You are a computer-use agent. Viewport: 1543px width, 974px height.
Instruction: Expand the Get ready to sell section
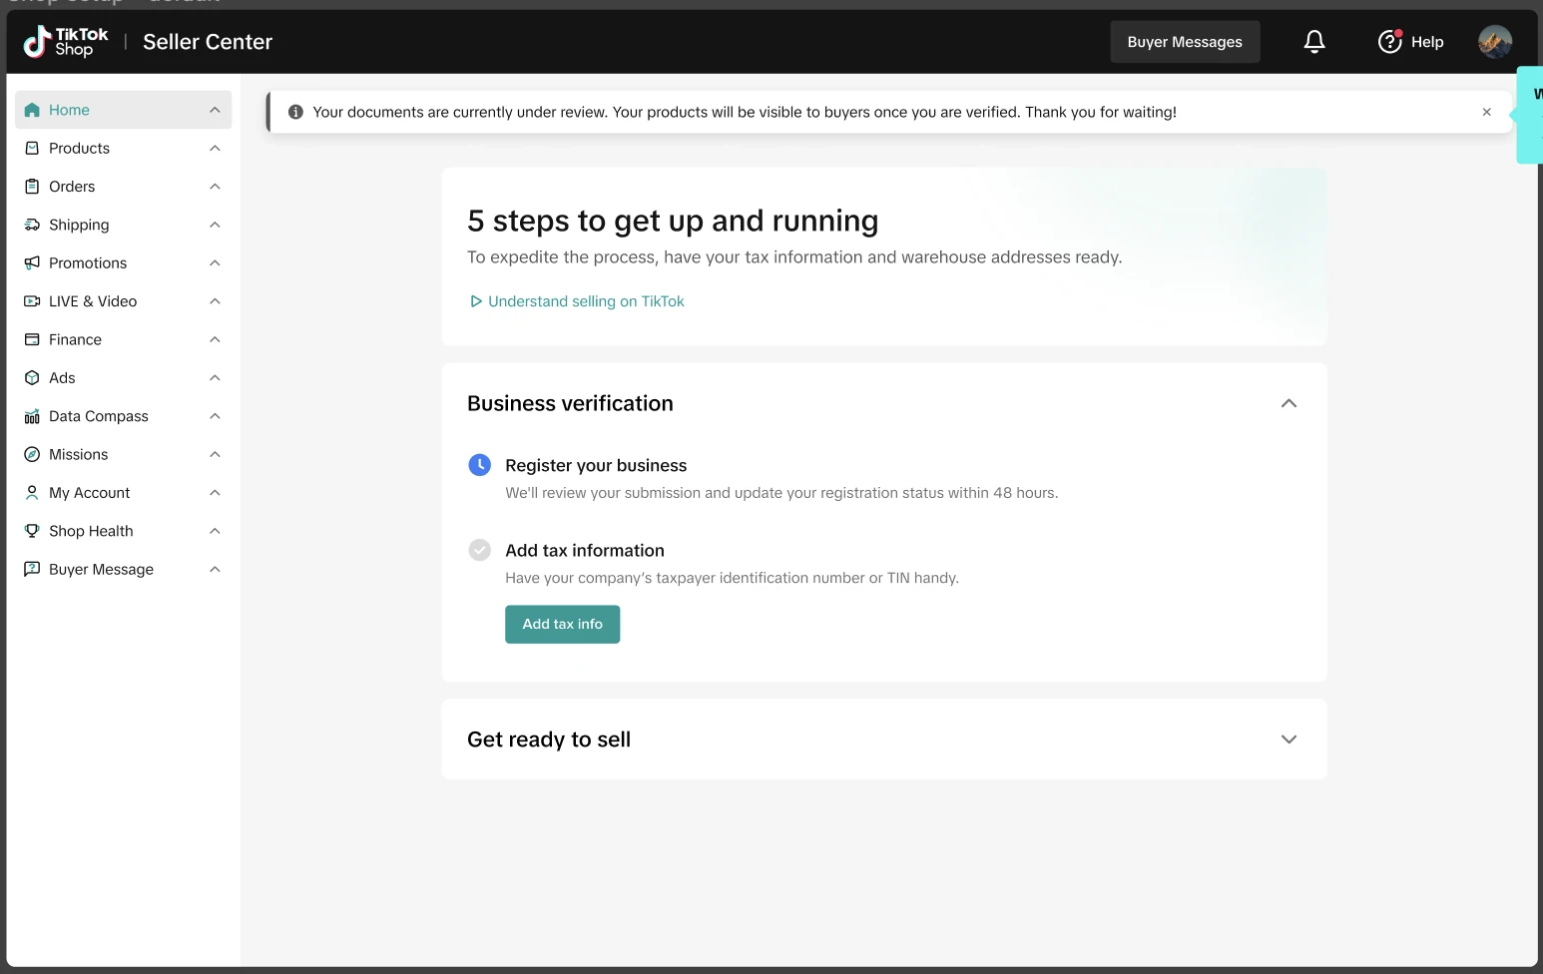click(x=1288, y=739)
